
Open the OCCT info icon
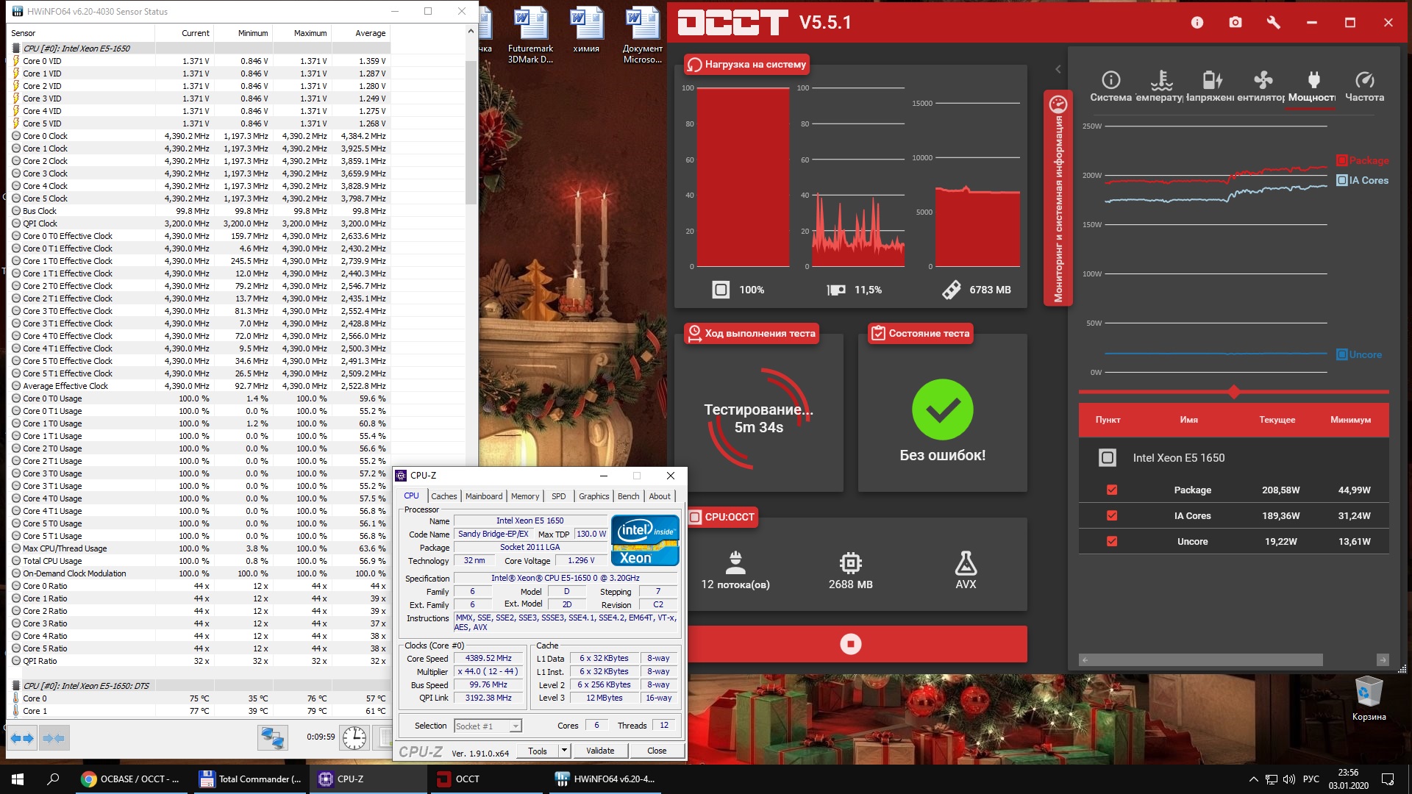(1197, 23)
